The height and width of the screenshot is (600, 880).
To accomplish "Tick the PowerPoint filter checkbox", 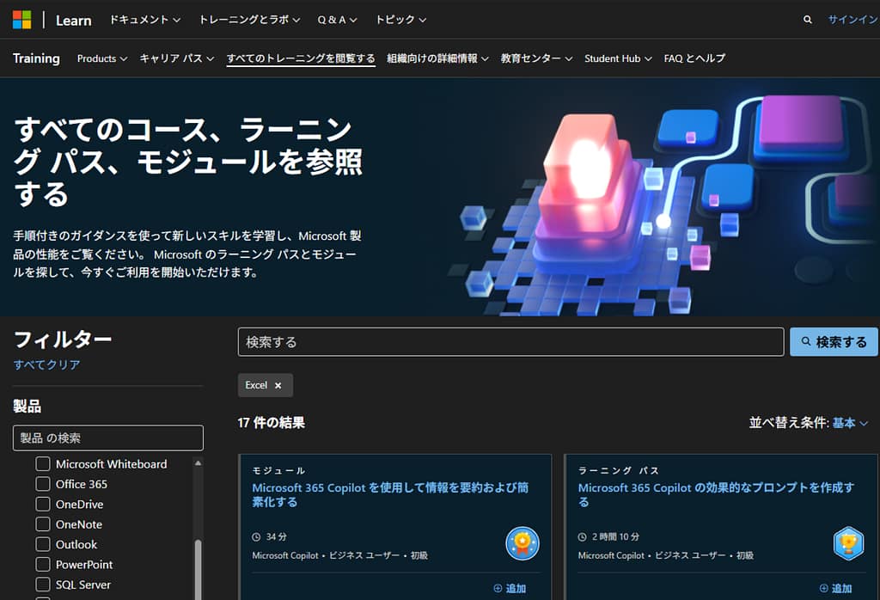I will point(42,565).
